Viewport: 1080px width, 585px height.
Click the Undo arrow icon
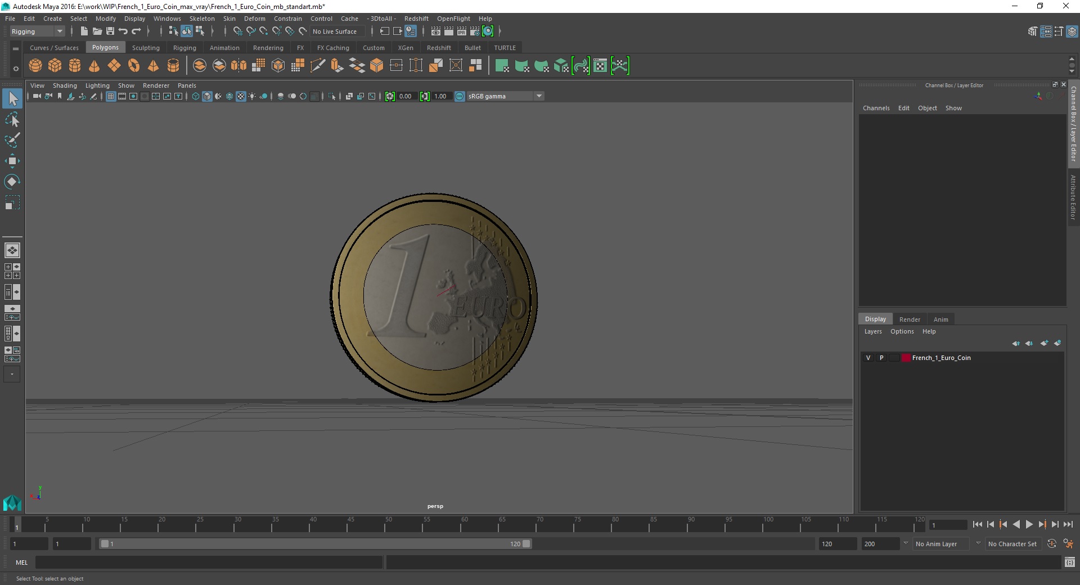pyautogui.click(x=123, y=31)
